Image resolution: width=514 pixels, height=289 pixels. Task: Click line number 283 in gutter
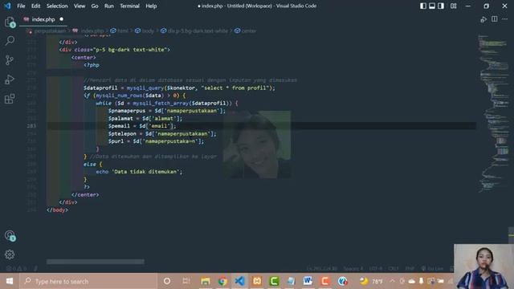32,126
